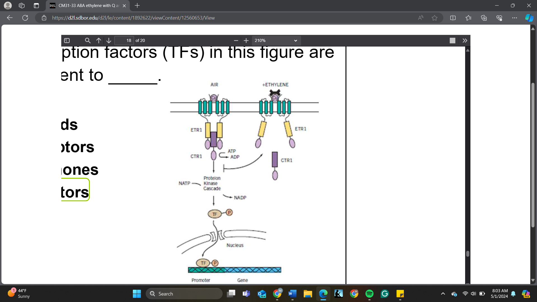Click the PDF document scrollbar thumb
Viewport: 537px width, 302px height.
[468, 254]
